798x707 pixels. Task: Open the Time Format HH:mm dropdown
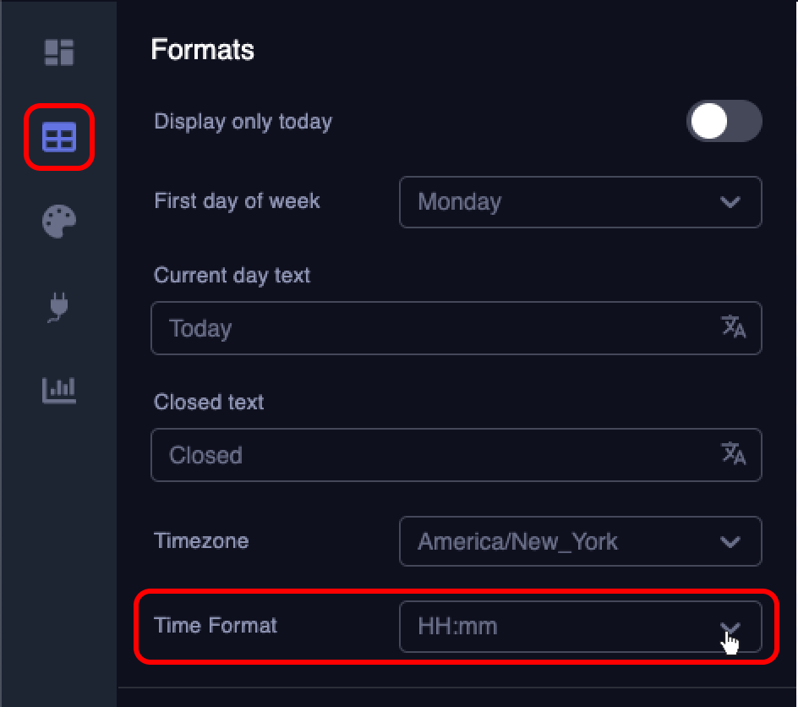pyautogui.click(x=579, y=627)
